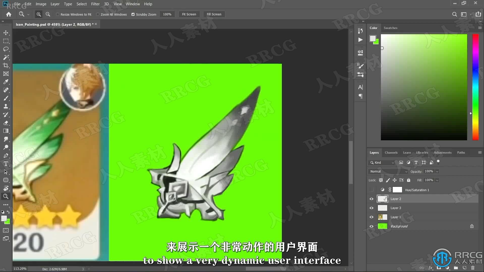Toggle lock transparent pixels

pyautogui.click(x=381, y=180)
